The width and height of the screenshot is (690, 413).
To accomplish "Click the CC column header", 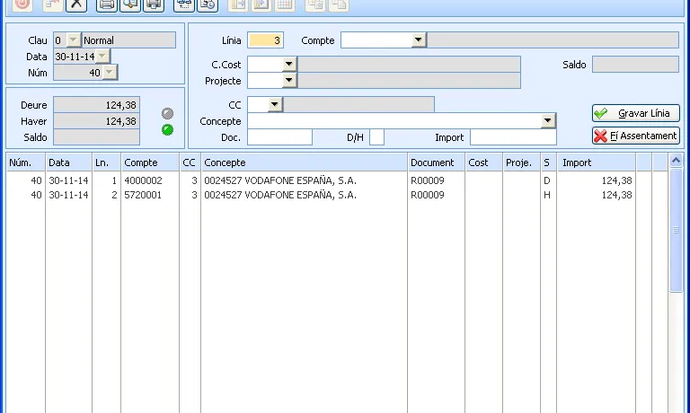I will [x=190, y=163].
